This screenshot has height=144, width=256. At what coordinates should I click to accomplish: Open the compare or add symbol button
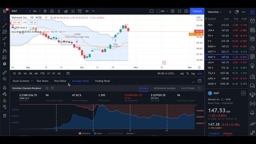click(x=52, y=11)
